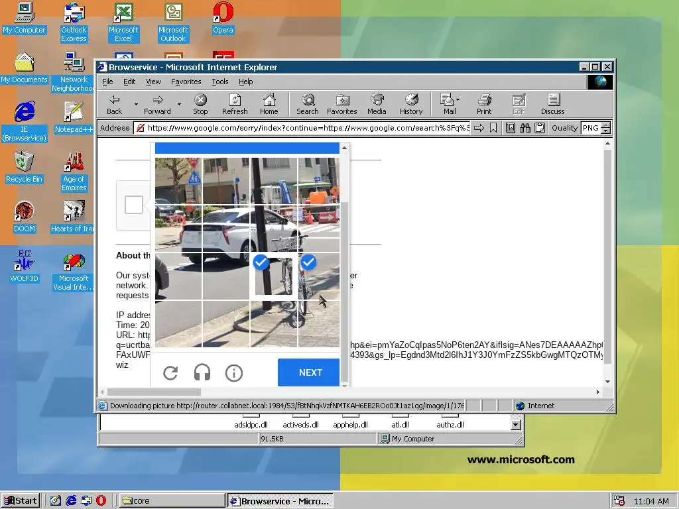This screenshot has height=509, width=679.
Task: Open the Recycle Bin
Action: [25, 167]
